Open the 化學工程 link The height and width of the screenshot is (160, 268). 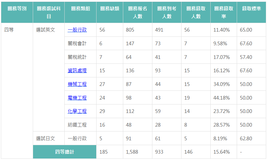coord(77,111)
